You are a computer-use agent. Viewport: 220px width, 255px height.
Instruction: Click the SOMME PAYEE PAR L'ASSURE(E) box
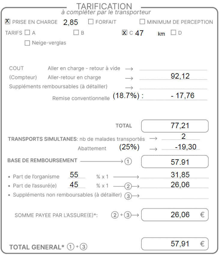pos(175,215)
